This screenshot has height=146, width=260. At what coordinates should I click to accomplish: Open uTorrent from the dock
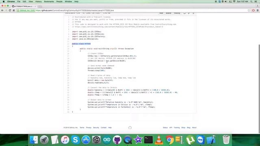pos(190,140)
